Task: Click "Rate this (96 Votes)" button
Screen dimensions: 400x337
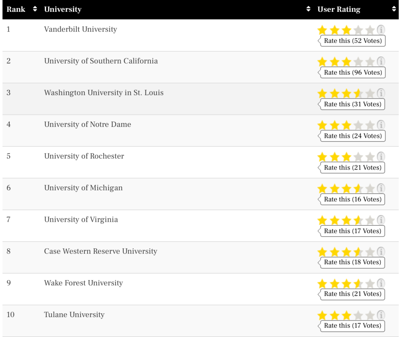Action: [352, 72]
